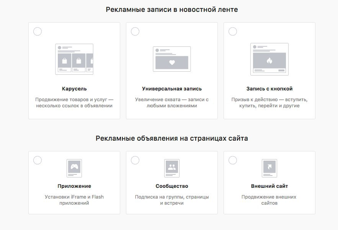Click heading 'Рекламные объявления на страницах сайта'

tap(172, 138)
